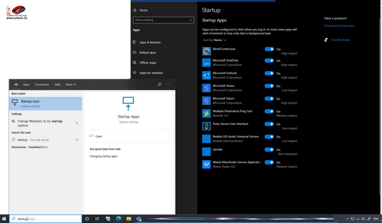Image resolution: width=382 pixels, height=223 pixels.
Task: Click the Waves MaxxAudio Service icon
Action: point(206,164)
